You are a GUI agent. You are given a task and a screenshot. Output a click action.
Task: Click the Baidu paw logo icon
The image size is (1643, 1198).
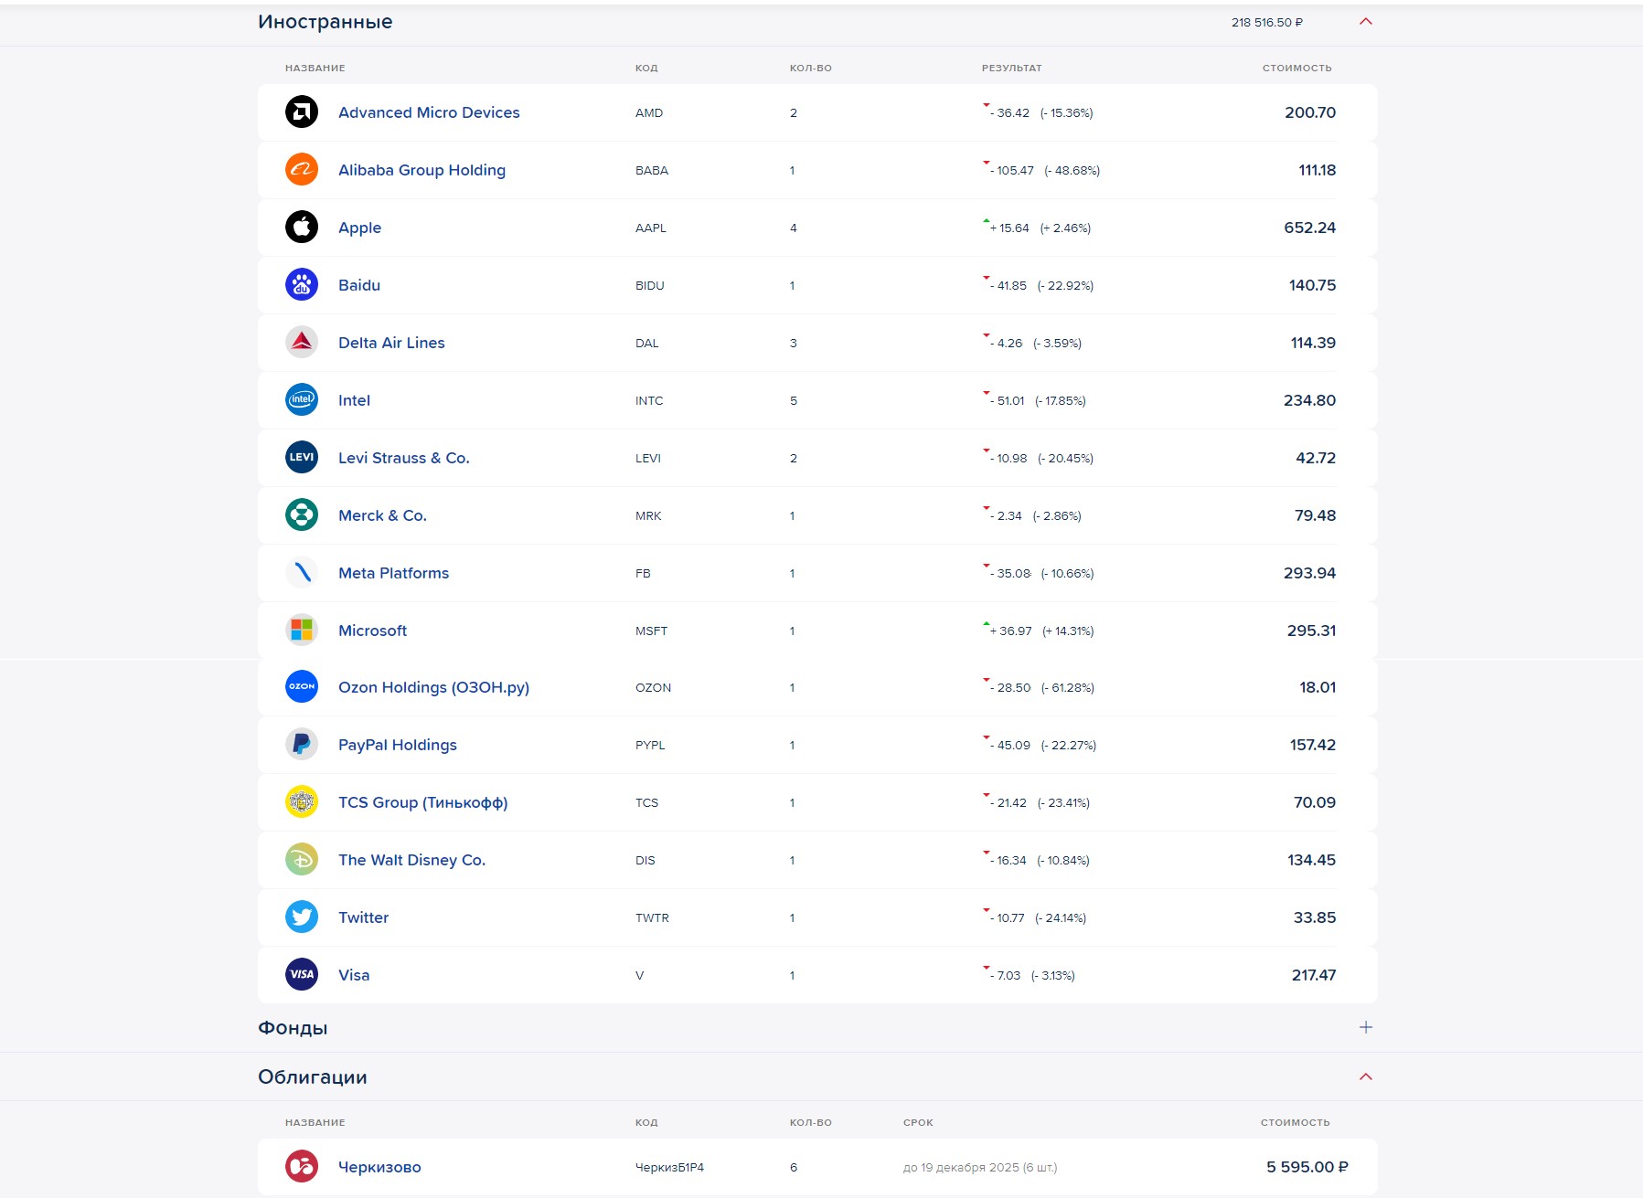tap(302, 285)
